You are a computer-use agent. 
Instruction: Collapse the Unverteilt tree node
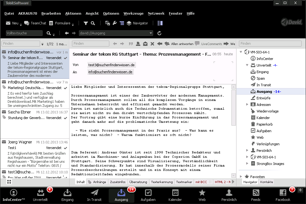[x=241, y=65]
